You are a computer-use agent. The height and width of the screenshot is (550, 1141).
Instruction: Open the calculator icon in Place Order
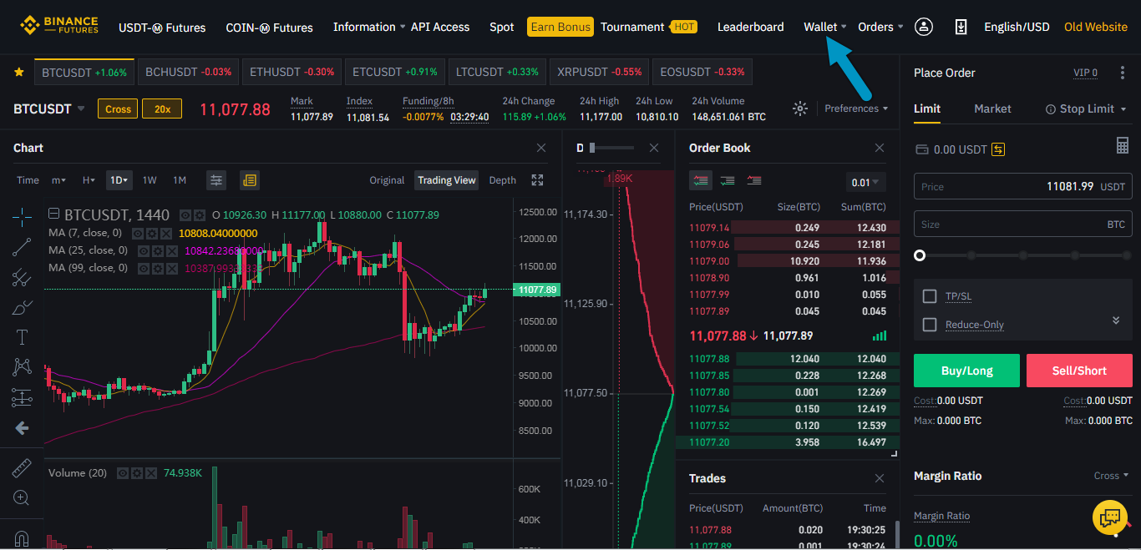(x=1123, y=146)
